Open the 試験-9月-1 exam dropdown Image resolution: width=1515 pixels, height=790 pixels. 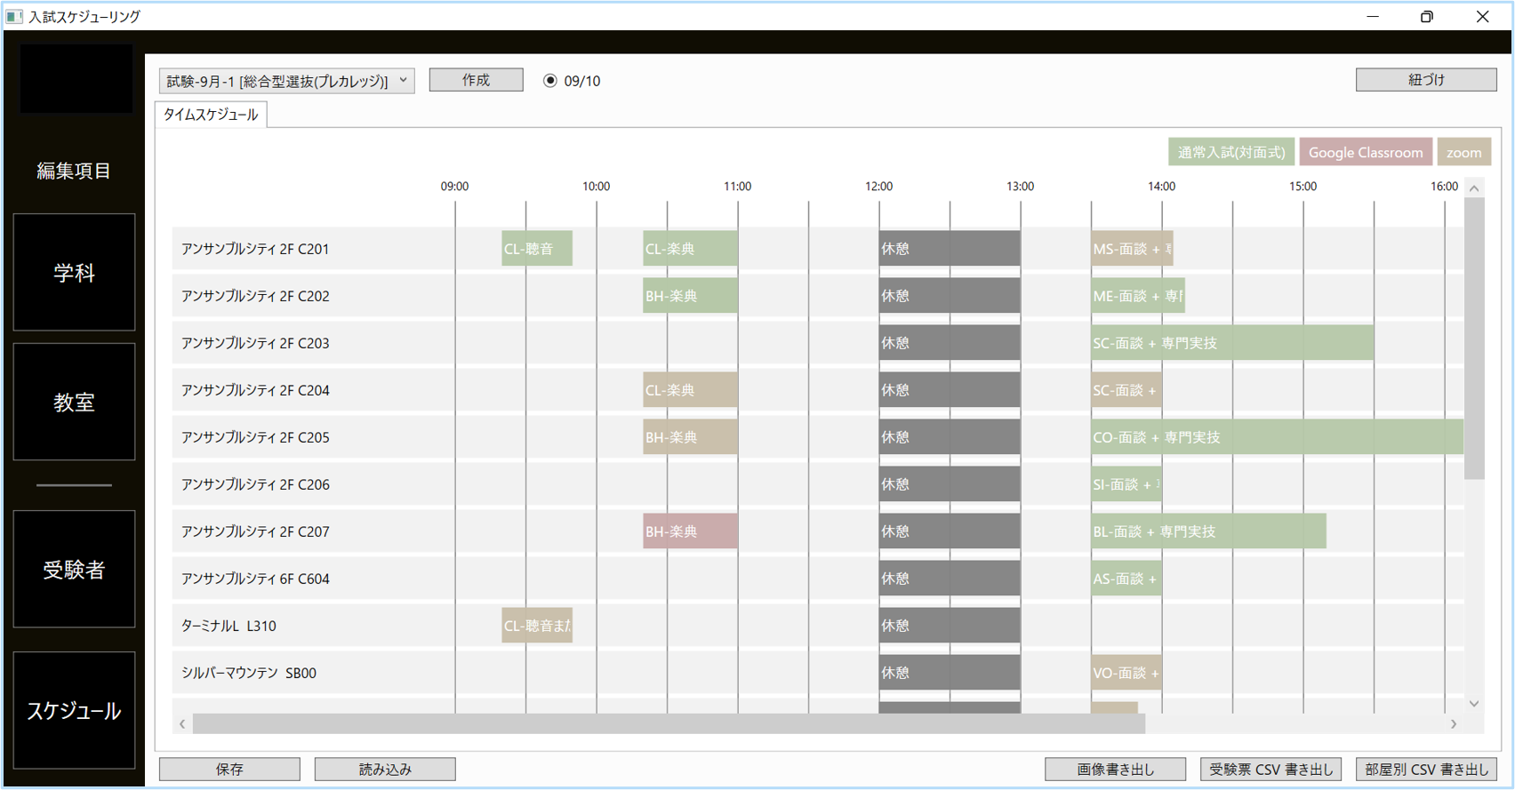[x=286, y=81]
